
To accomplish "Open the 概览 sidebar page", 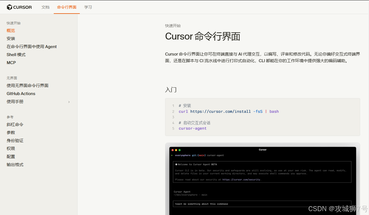I will point(11,31).
